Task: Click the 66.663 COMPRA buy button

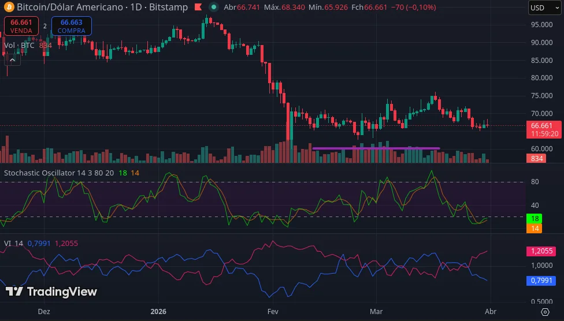Action: coord(71,26)
